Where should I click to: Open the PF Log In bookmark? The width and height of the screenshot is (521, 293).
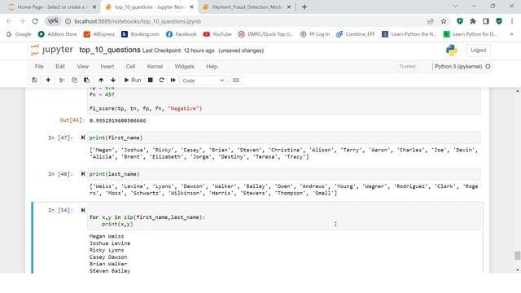pyautogui.click(x=315, y=34)
